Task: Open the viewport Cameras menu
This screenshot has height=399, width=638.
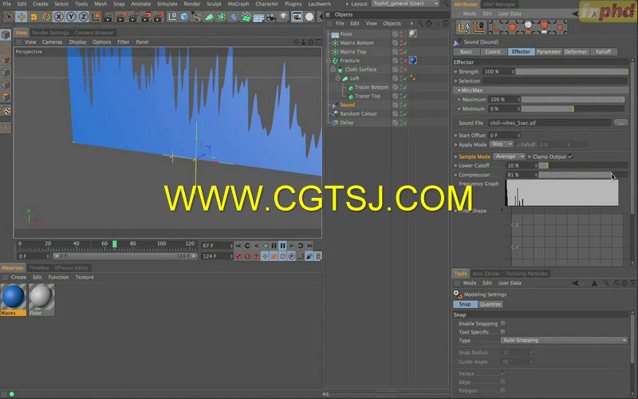Action: pos(52,42)
